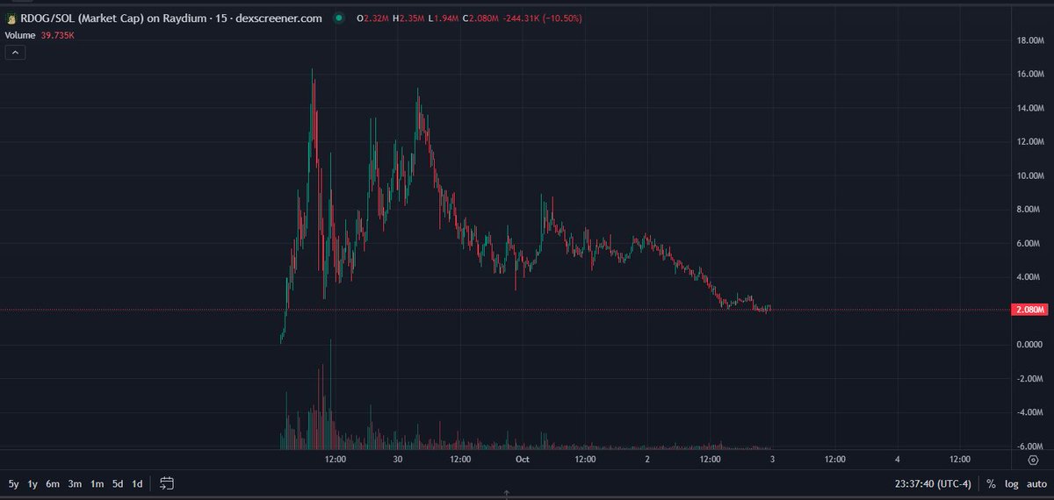Click the Volume indicator label
Image resolution: width=1054 pixels, height=500 pixels.
(x=21, y=36)
